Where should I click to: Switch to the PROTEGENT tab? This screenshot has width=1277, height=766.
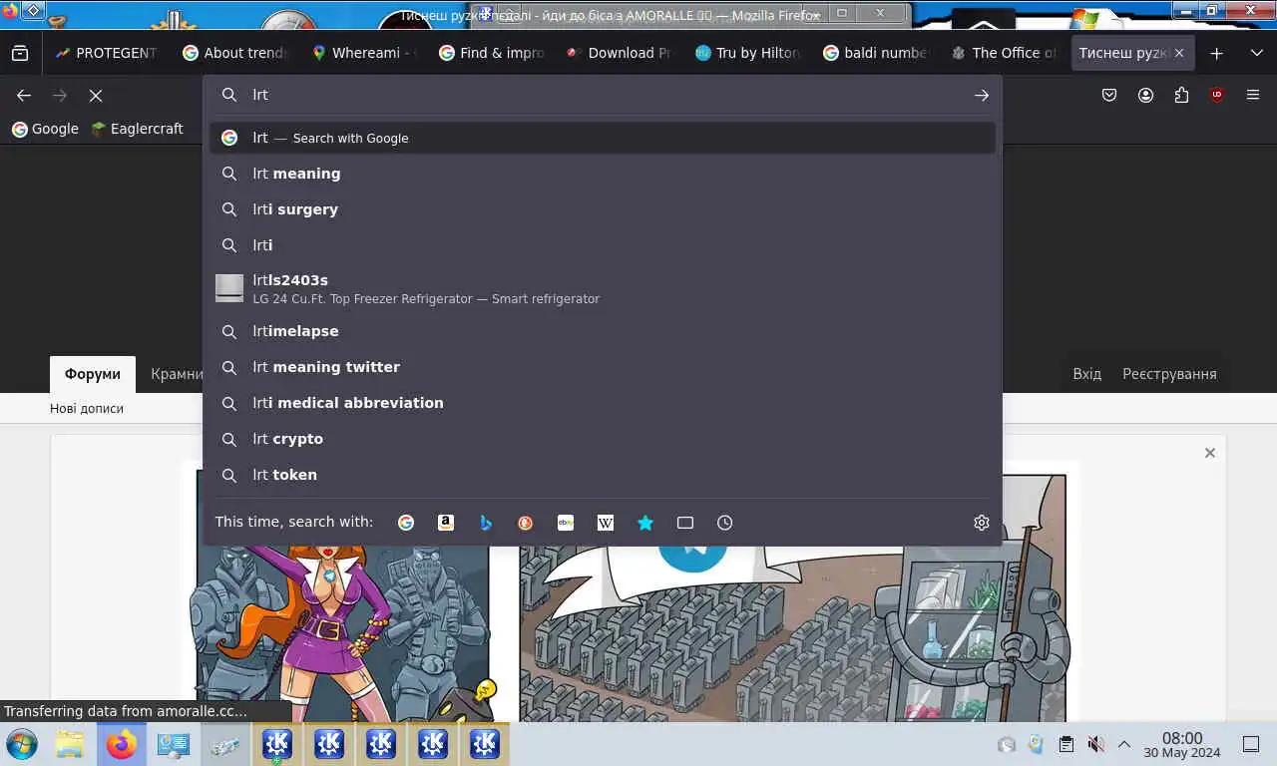(x=108, y=53)
